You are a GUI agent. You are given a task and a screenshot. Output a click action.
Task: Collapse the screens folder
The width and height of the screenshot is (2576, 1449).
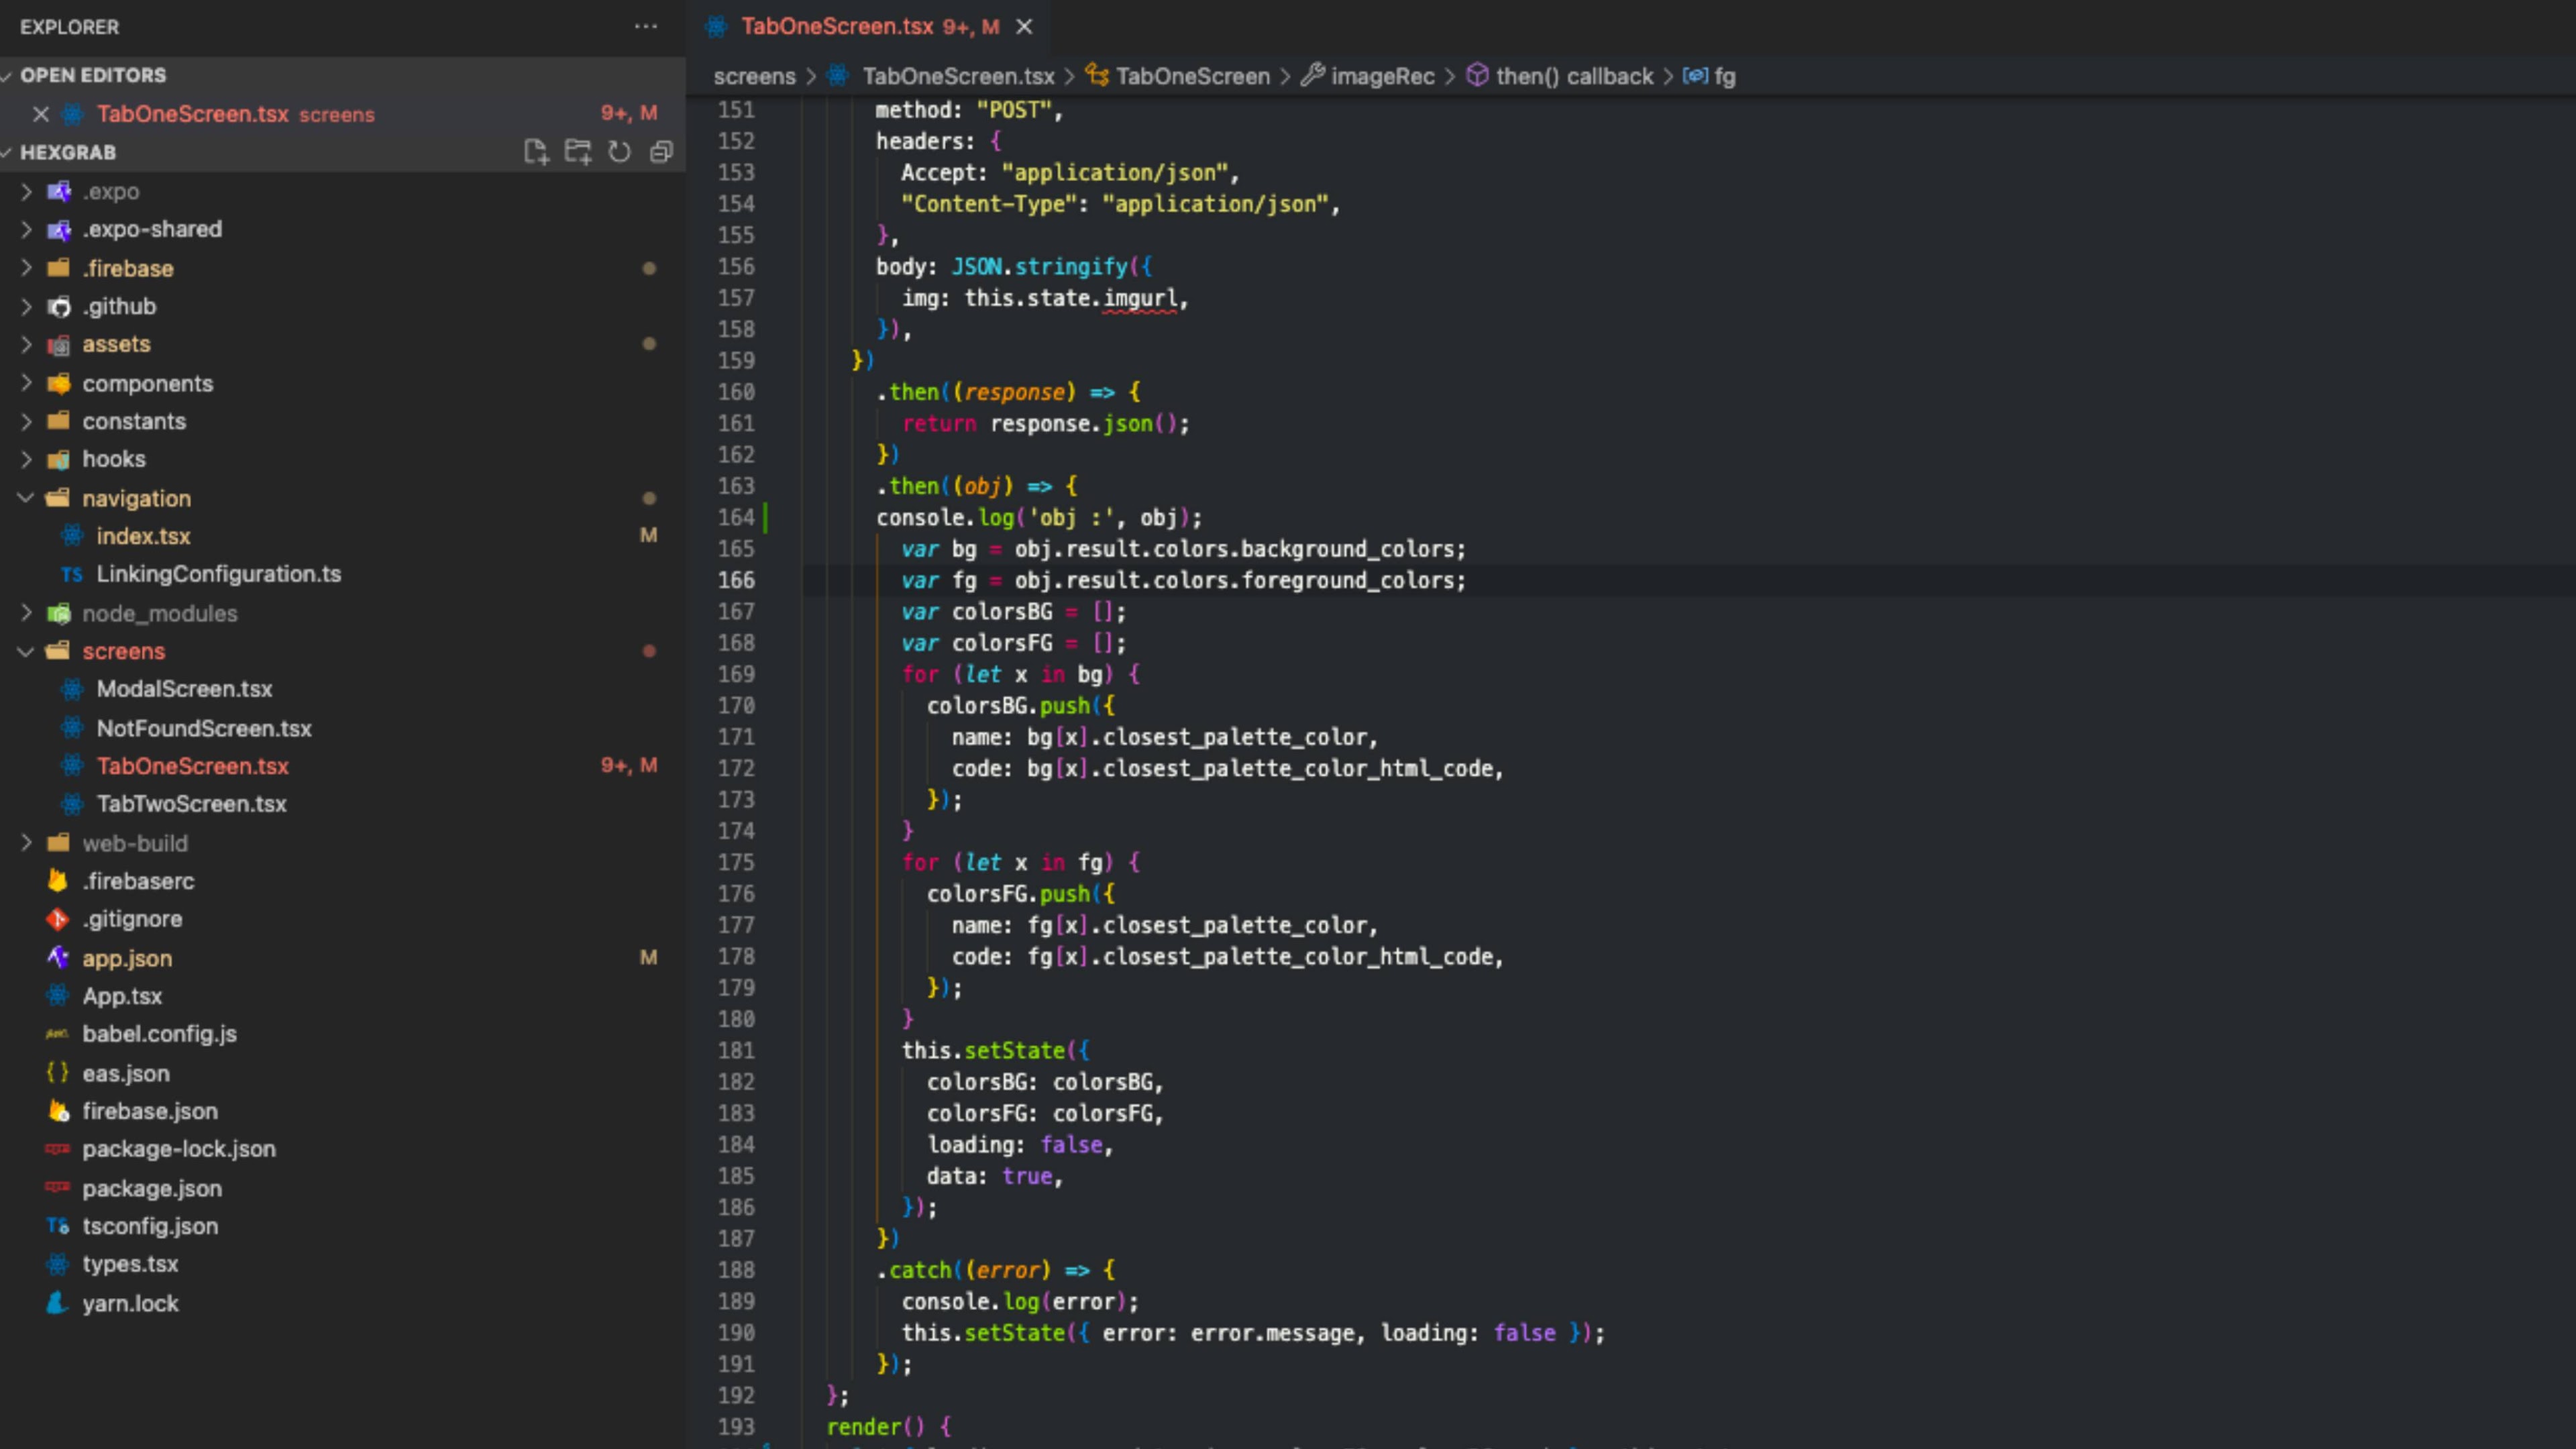(26, 651)
